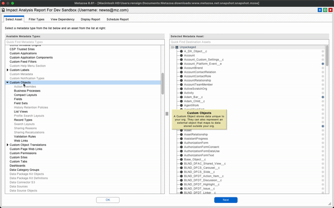Click the blue status dot for Adam_Bar__c
The width and height of the screenshot is (334, 208).
click(x=323, y=97)
